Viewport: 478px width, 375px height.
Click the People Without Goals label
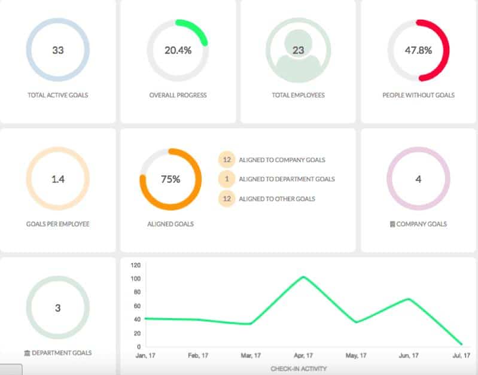click(x=418, y=95)
